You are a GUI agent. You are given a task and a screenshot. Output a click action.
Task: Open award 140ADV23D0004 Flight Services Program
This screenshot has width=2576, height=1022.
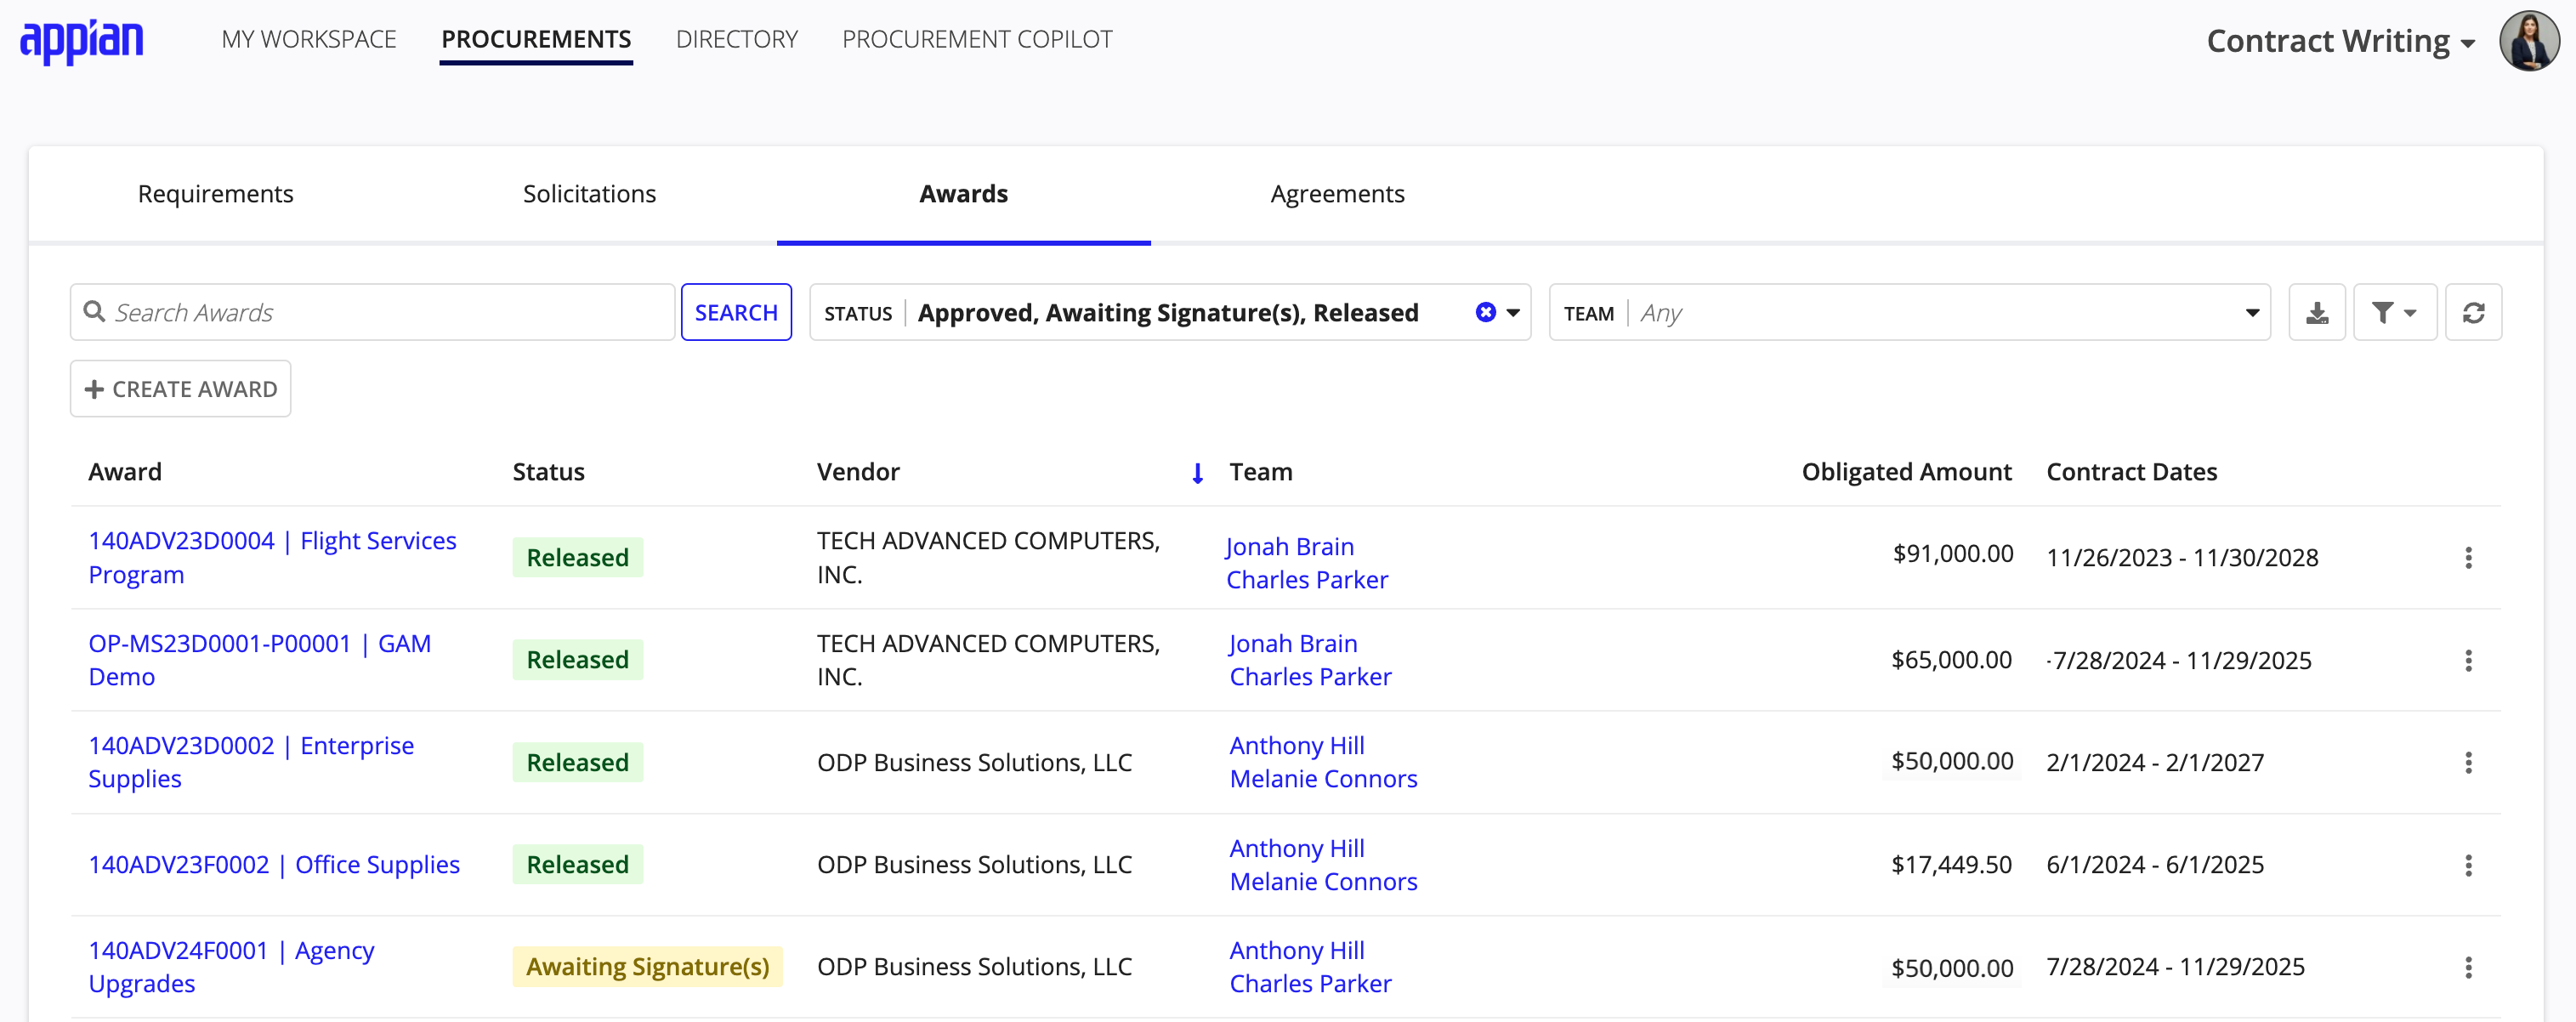pos(272,558)
